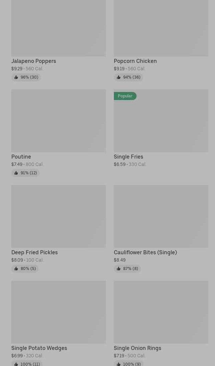Select the Single Onion Rings photo
Image resolution: width=215 pixels, height=366 pixels.
(x=161, y=312)
